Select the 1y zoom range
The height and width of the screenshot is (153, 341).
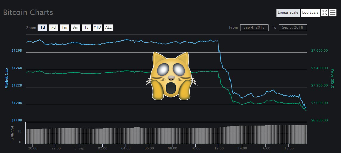[x=87, y=28]
